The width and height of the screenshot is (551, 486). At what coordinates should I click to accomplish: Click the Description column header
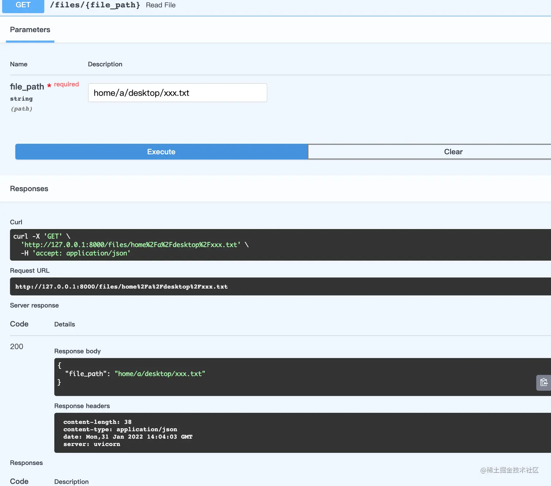coord(105,64)
